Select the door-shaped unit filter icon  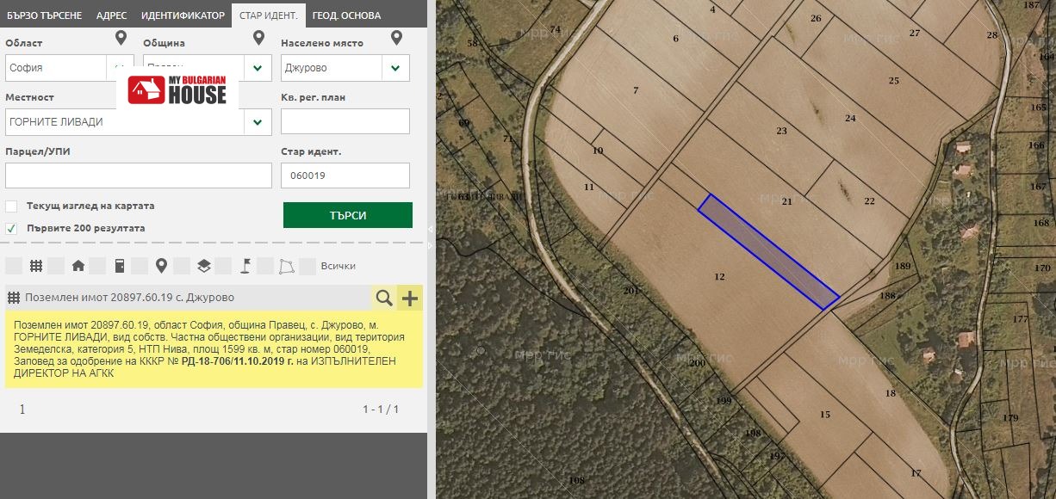[120, 266]
